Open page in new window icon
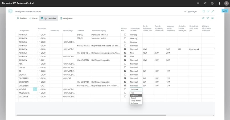 click(x=208, y=11)
